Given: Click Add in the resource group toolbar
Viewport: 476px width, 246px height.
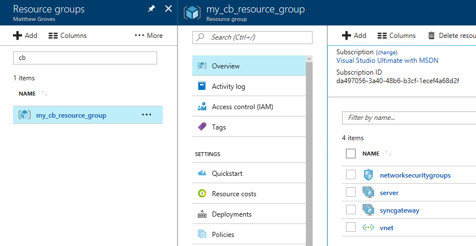Looking at the screenshot, I should [354, 36].
